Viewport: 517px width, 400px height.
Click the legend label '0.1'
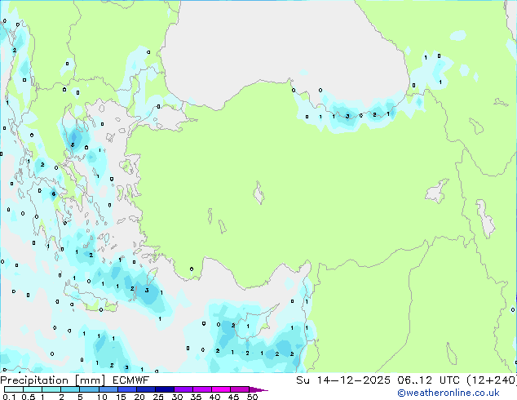pos(9,397)
